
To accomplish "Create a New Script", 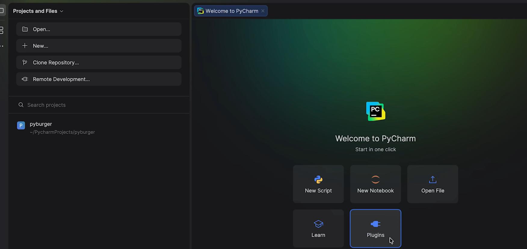I will (x=318, y=184).
